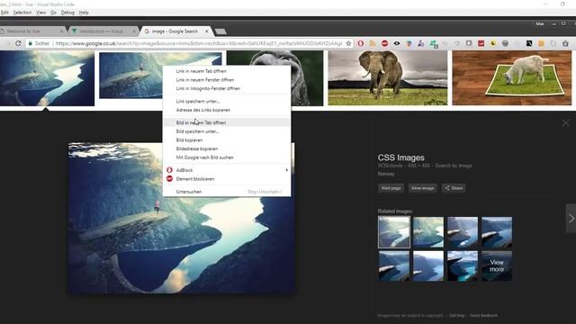Viewport: 576px width, 324px height.
Task: Select the elephant image thumbnail
Action: [x=388, y=78]
